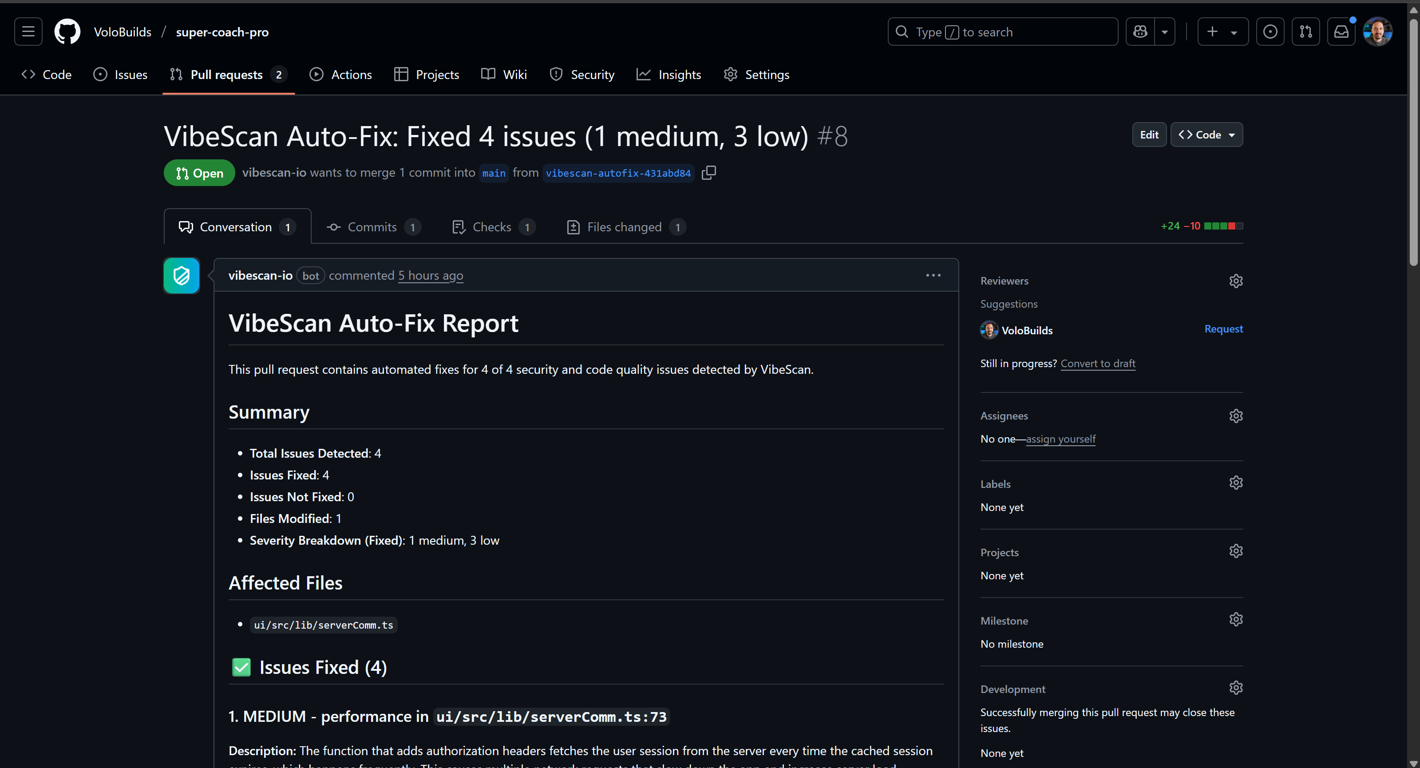Switch to the Commits tab
Screen dimensions: 1420x768
pyautogui.click(x=374, y=226)
